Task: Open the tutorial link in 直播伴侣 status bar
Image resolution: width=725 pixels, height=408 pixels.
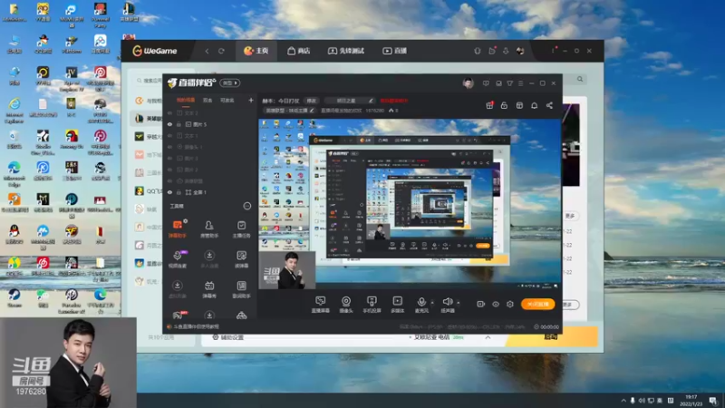Action: click(x=193, y=326)
